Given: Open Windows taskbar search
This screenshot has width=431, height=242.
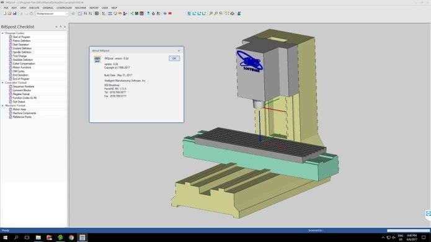Looking at the screenshot, I should pyautogui.click(x=16, y=238).
